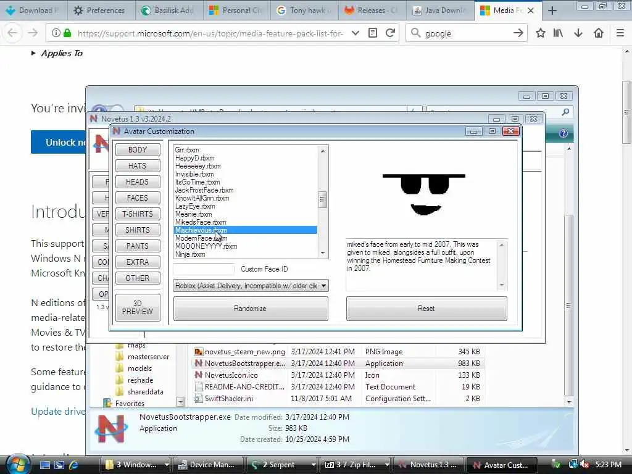This screenshot has height=474, width=632.
Task: Launch Internet Explorer from quick launch
Action: [x=73, y=465]
